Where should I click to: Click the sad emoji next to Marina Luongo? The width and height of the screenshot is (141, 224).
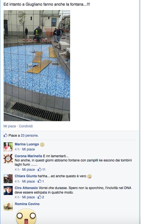[42, 145]
